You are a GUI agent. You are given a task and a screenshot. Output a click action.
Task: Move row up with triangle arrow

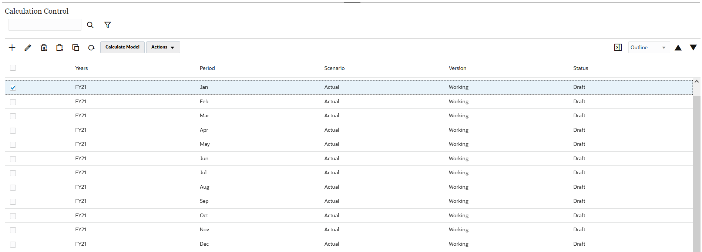[x=678, y=48]
